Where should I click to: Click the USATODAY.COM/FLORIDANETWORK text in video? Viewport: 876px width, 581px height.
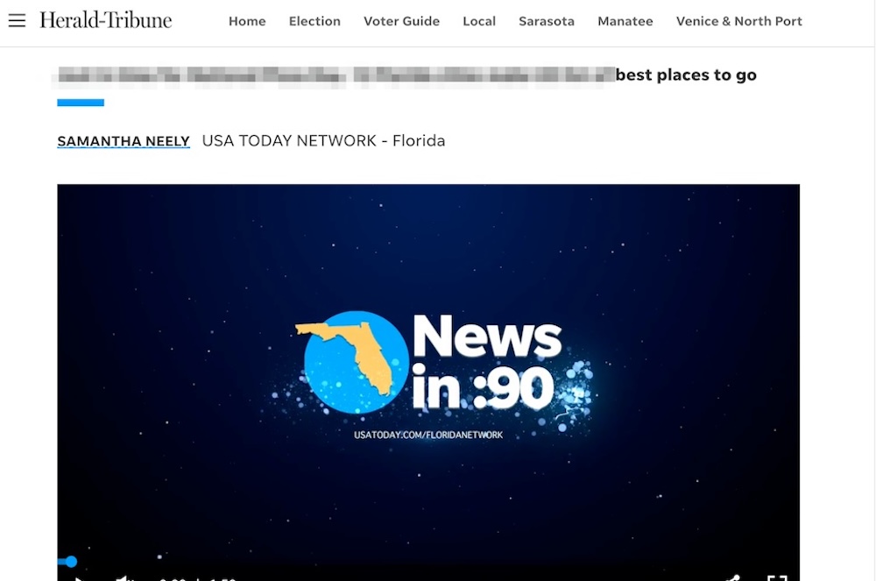(428, 435)
